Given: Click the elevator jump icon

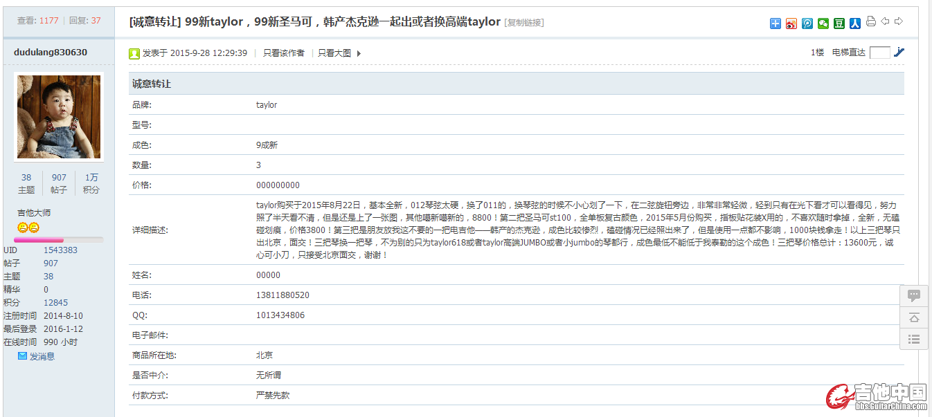Looking at the screenshot, I should (x=899, y=52).
